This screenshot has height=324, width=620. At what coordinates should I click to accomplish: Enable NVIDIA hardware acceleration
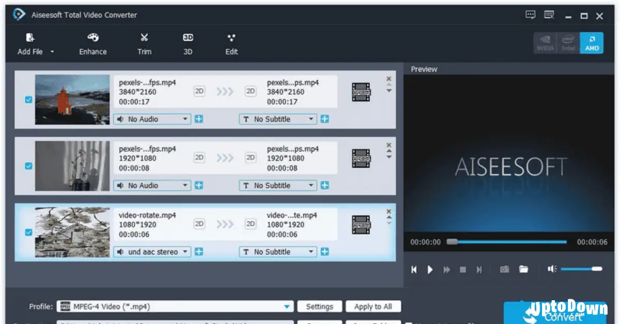click(x=545, y=43)
